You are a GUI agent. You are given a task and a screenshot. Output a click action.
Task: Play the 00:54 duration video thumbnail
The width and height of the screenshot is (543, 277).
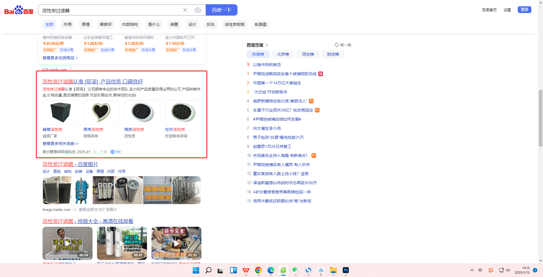[68, 243]
